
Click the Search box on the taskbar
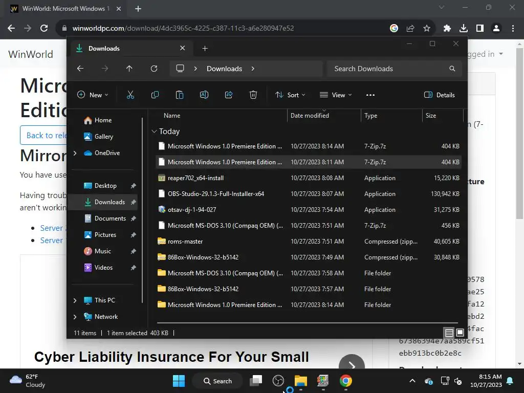pyautogui.click(x=217, y=381)
